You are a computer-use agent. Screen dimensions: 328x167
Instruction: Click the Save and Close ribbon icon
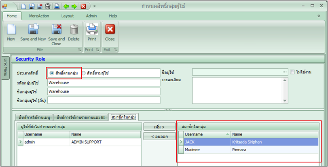[x=56, y=30]
